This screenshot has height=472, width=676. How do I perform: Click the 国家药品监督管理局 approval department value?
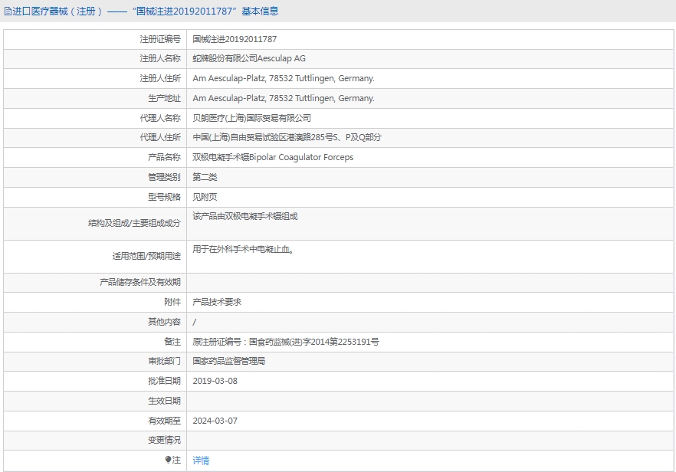229,361
